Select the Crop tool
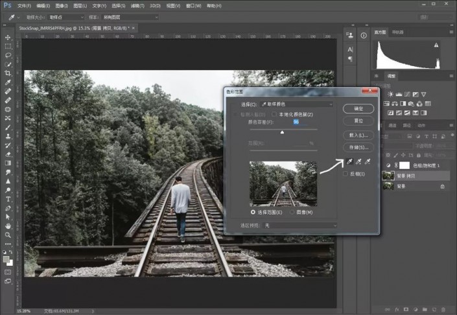This screenshot has width=457, height=315. click(8, 73)
